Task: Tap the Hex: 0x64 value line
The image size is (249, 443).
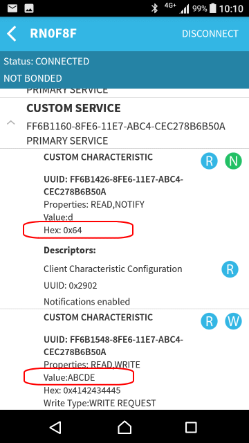Action: coord(63,230)
